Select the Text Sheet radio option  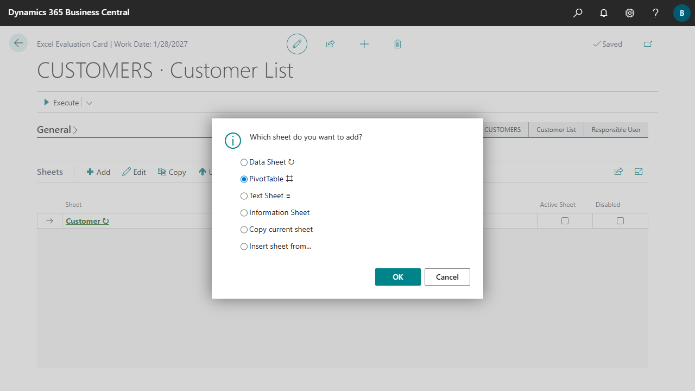tap(244, 196)
